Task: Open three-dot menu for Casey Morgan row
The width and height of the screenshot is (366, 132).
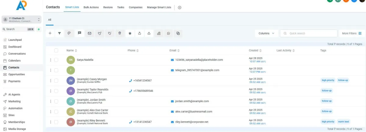Action: (x=51, y=80)
